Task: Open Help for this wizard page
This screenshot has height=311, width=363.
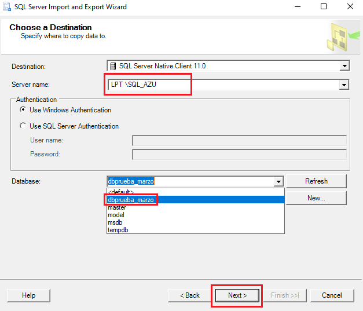Action: pyautogui.click(x=29, y=295)
